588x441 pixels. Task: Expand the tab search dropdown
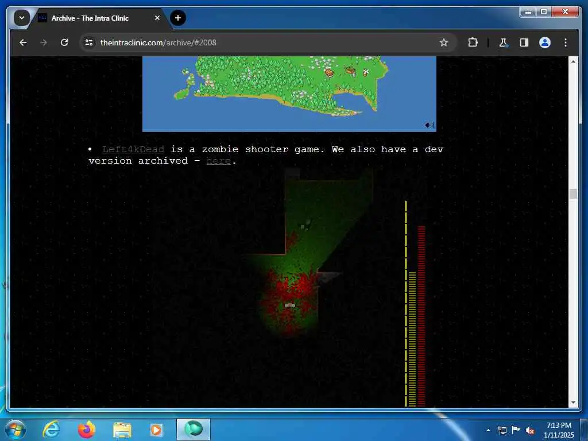[22, 18]
